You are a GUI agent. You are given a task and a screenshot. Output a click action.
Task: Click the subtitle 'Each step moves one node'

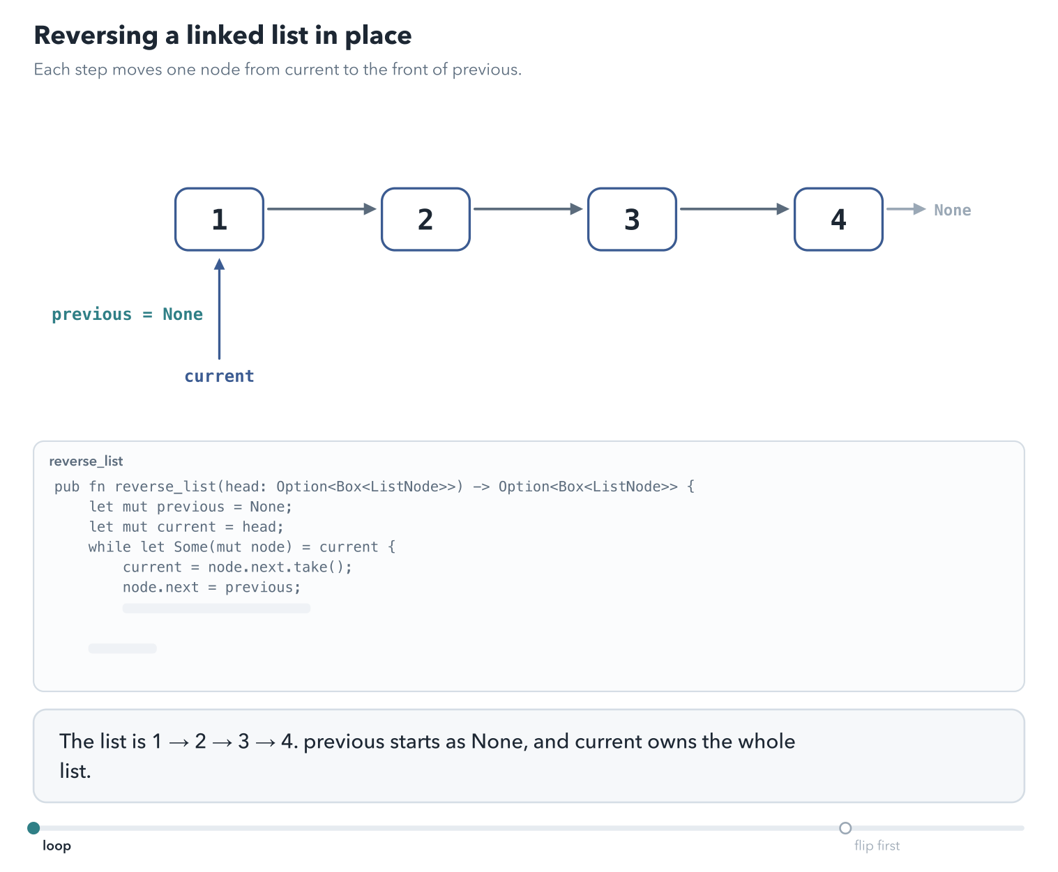point(278,70)
